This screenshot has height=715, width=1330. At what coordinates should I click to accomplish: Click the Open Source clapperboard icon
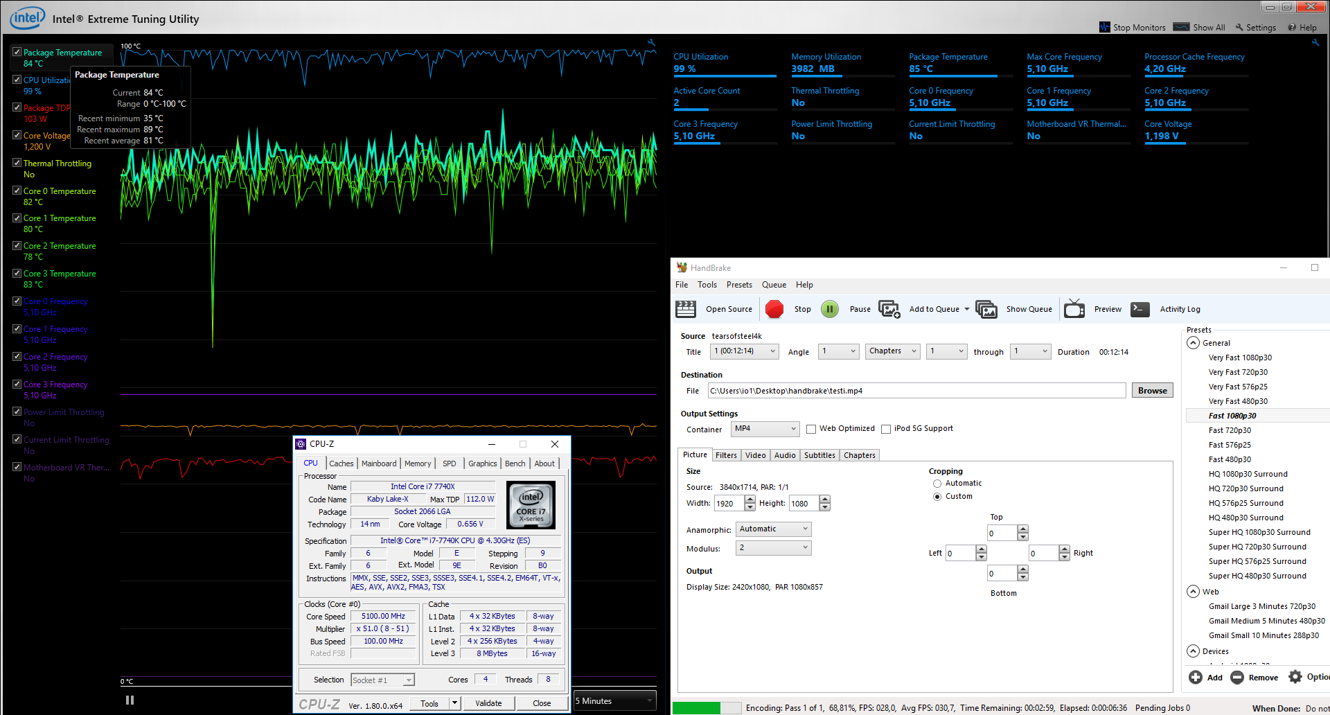click(686, 309)
